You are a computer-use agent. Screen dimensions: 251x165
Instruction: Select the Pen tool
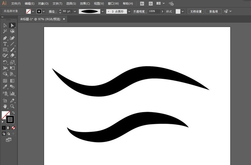coord(5,38)
